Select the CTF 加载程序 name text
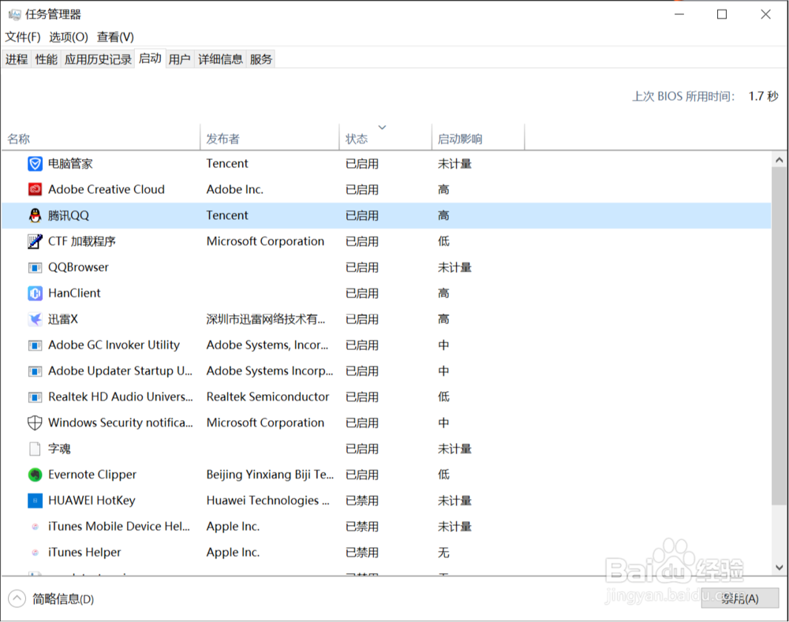Screen dimensions: 789x622 pyautogui.click(x=82, y=241)
